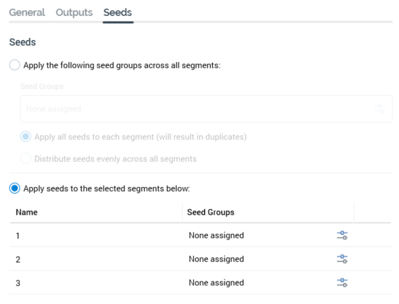Click None assigned for segment 1
This screenshot has width=399, height=304.
pos(216,235)
